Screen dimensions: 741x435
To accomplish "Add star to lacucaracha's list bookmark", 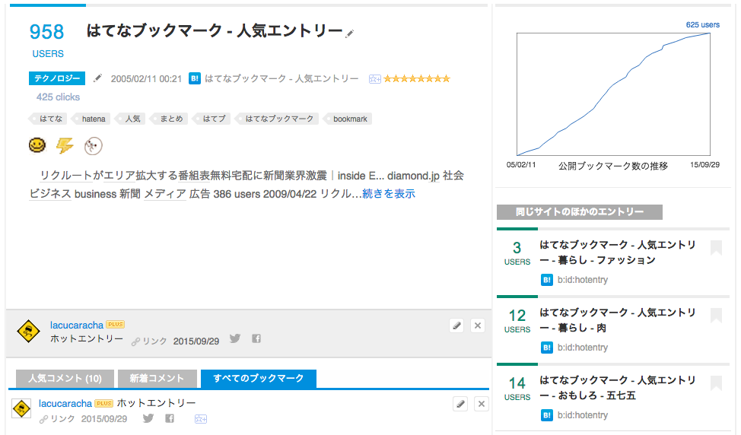I will coord(201,419).
